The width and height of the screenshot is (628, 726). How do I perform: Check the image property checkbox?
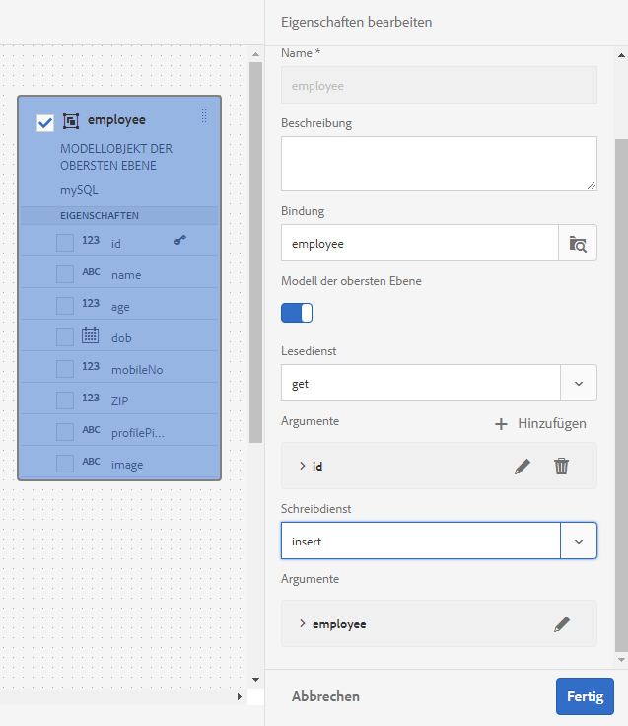[65, 464]
